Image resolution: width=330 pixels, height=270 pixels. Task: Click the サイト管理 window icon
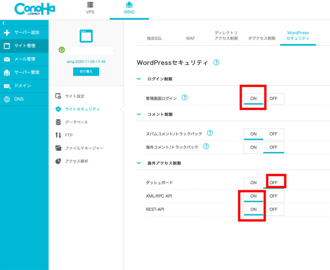tap(7, 46)
